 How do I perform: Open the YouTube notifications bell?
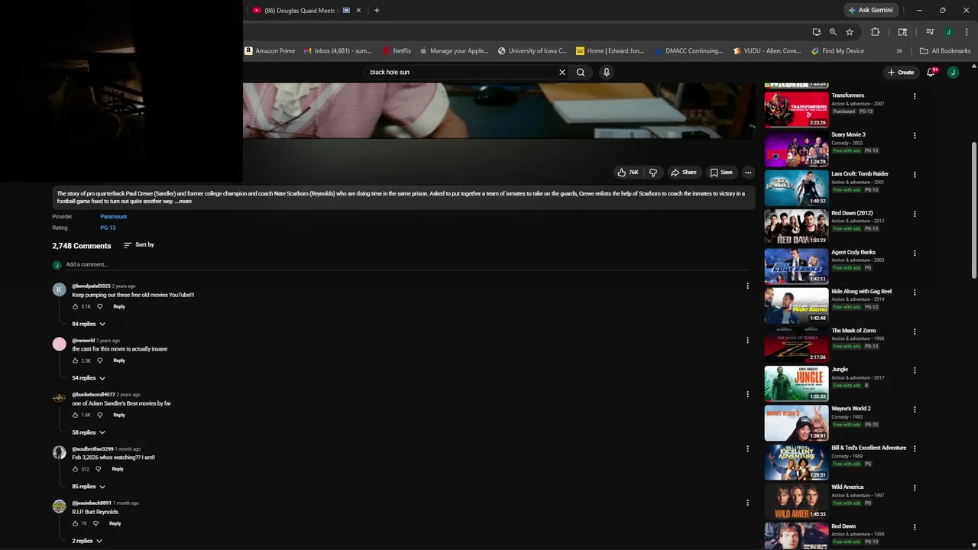(x=931, y=73)
